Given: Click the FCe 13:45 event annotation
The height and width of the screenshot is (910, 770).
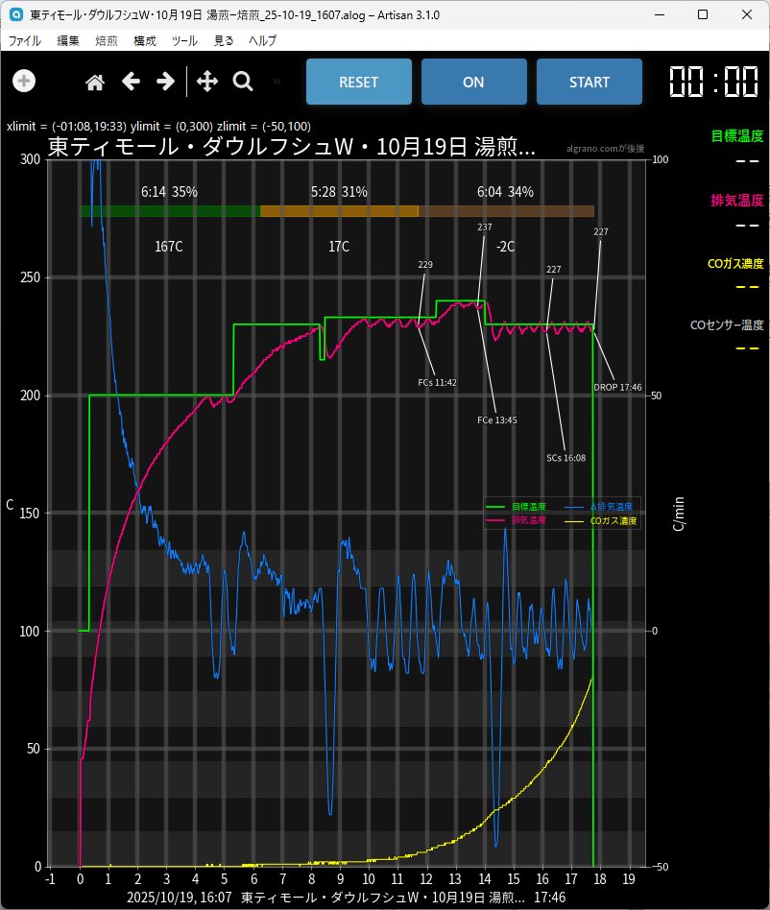Looking at the screenshot, I should [496, 420].
